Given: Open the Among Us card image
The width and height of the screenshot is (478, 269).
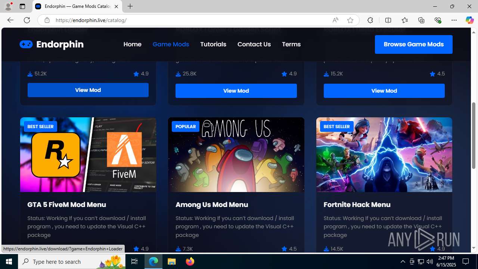Looking at the screenshot, I should (x=236, y=155).
